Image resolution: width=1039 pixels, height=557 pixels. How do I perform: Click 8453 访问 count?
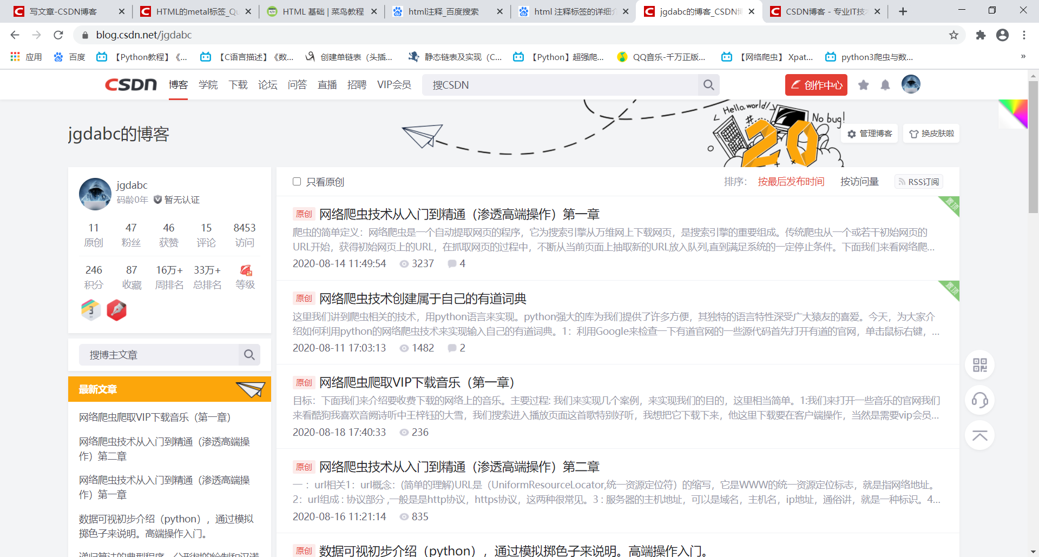245,235
